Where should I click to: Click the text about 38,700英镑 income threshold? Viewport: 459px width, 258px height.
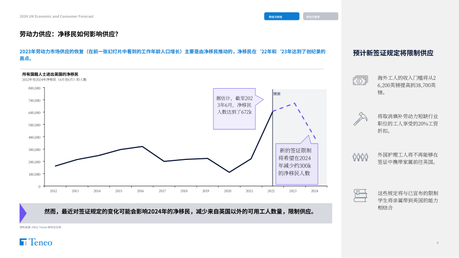point(407,85)
